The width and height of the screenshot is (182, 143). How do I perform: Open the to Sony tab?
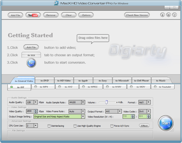coord(102,80)
